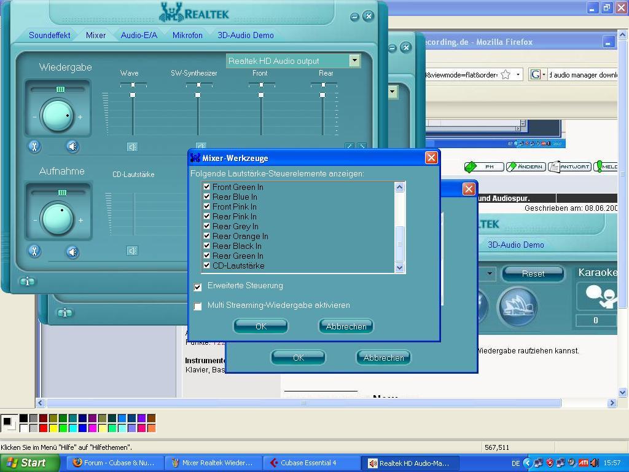Open ATI tray icon

pos(584,463)
